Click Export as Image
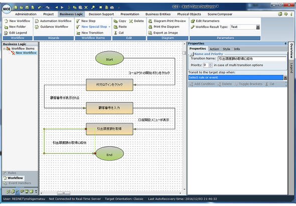This screenshot has width=296, height=206. pyautogui.click(x=163, y=33)
